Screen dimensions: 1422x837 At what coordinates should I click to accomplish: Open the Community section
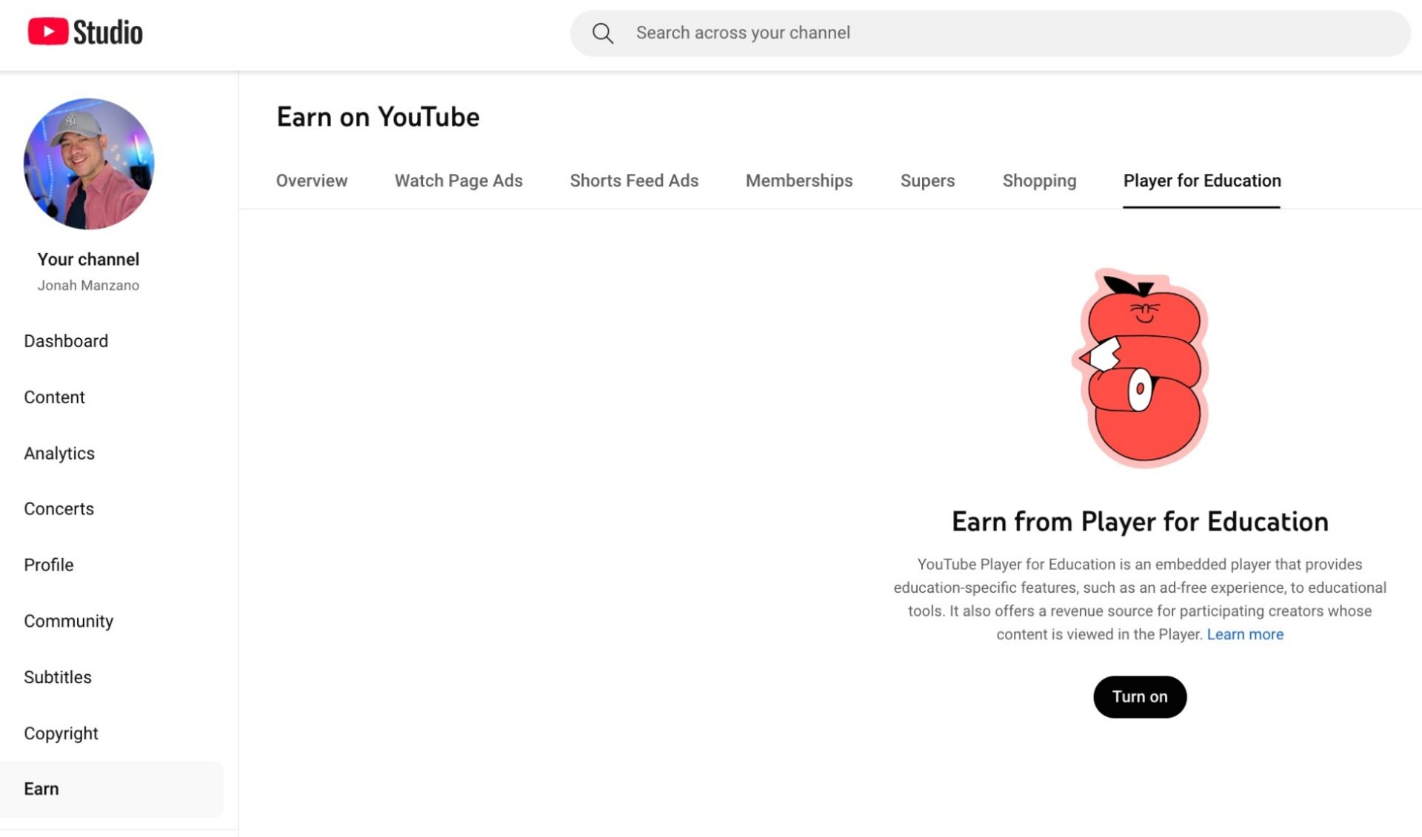68,621
